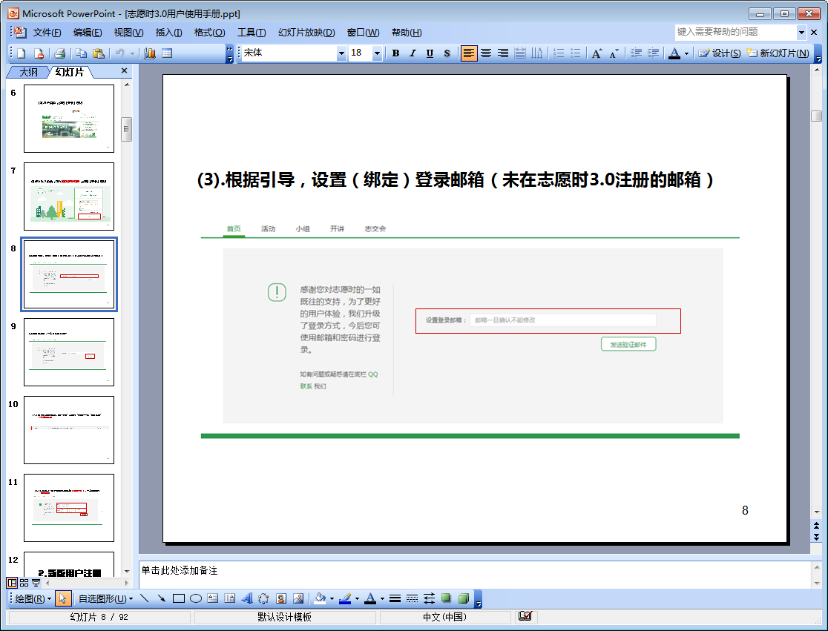The width and height of the screenshot is (828, 631).
Task: Copy selection with the copy icon
Action: tap(82, 53)
